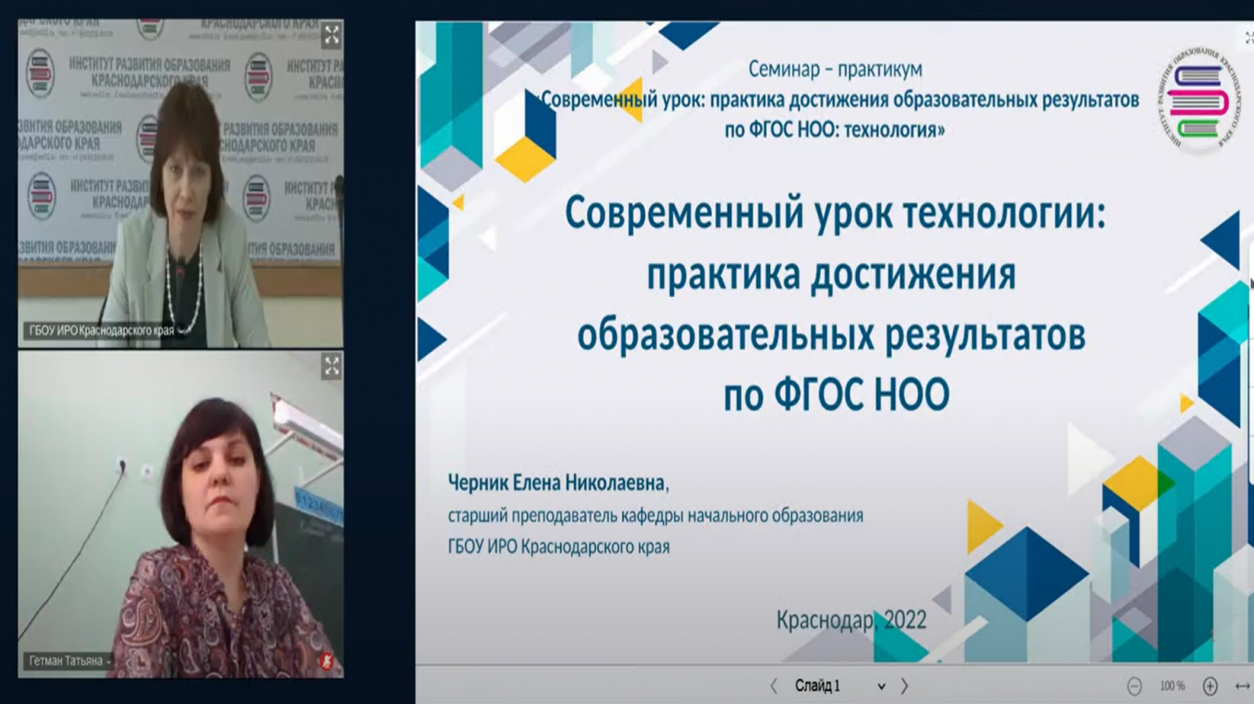Screen dimensions: 1254x704
Task: Zoom out the presentation with minus icon
Action: (1134, 687)
